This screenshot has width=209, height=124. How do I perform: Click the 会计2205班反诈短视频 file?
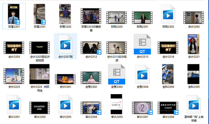pyautogui.click(x=39, y=48)
